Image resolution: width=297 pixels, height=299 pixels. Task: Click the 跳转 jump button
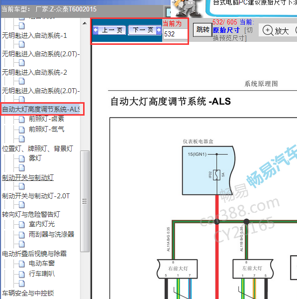(x=202, y=30)
